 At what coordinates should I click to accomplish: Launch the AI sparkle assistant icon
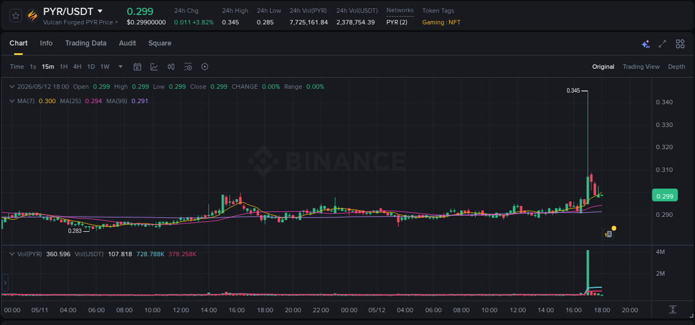pos(646,44)
